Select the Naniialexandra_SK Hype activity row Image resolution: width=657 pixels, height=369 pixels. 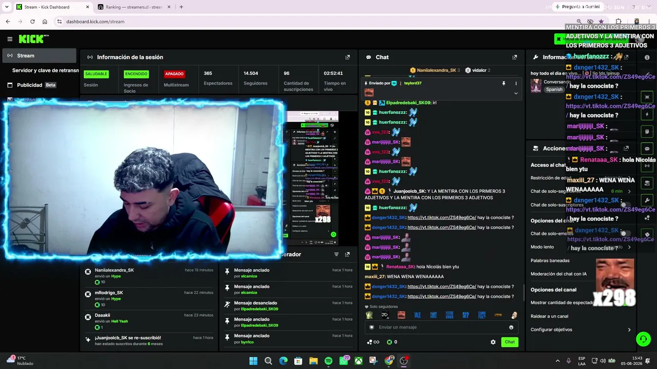pyautogui.click(x=149, y=276)
